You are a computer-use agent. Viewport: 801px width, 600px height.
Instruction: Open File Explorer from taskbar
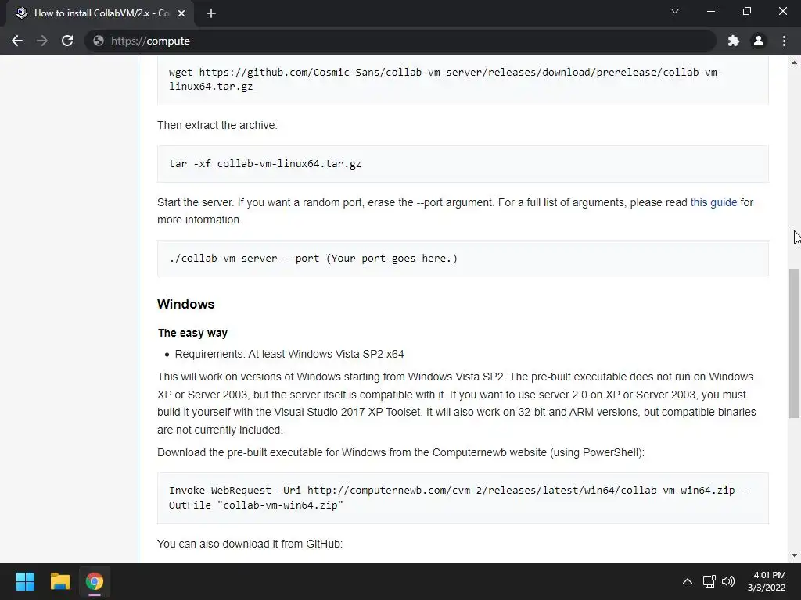coord(59,581)
